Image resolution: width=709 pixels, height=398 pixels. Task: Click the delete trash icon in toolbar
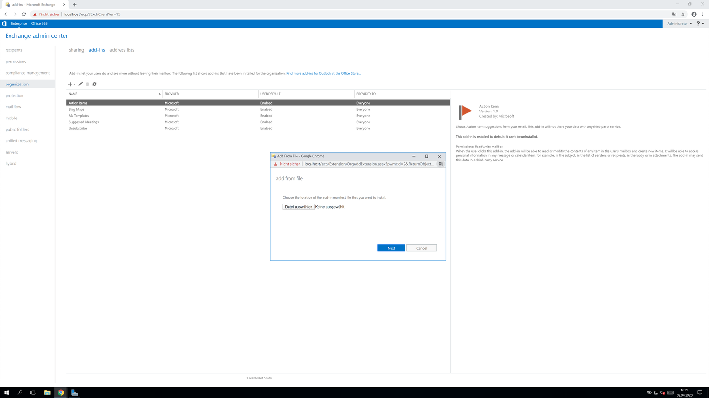pos(87,84)
